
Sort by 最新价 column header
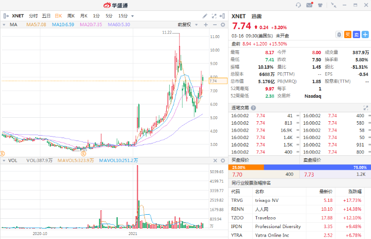point(326,191)
